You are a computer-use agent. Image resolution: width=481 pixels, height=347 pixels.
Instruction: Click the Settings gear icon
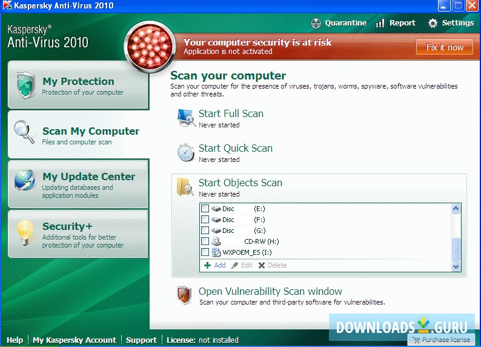pos(433,23)
